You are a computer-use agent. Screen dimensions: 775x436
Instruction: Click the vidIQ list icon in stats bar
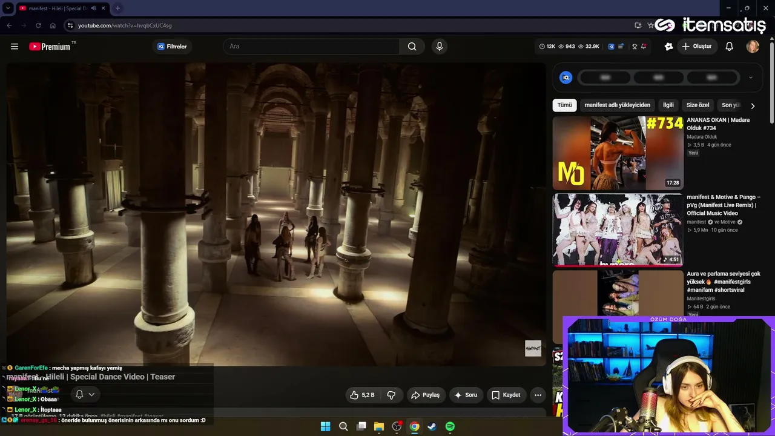(621, 47)
